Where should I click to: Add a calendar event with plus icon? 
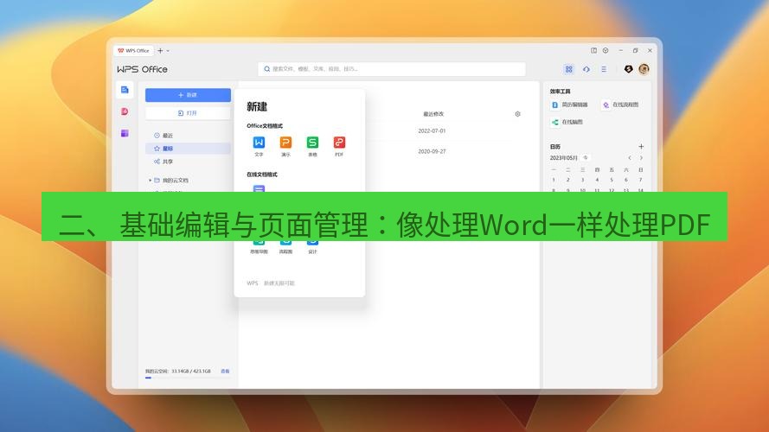(x=641, y=147)
